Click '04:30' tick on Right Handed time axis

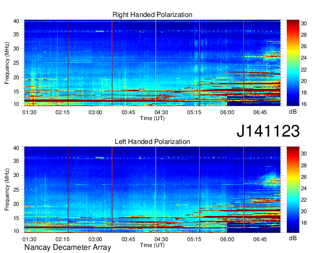[161, 112]
